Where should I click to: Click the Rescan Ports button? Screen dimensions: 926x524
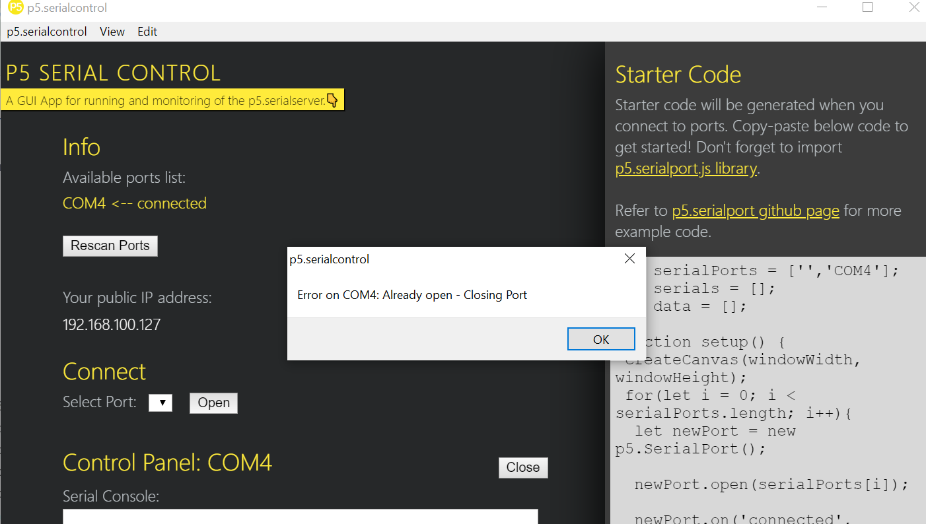[110, 246]
